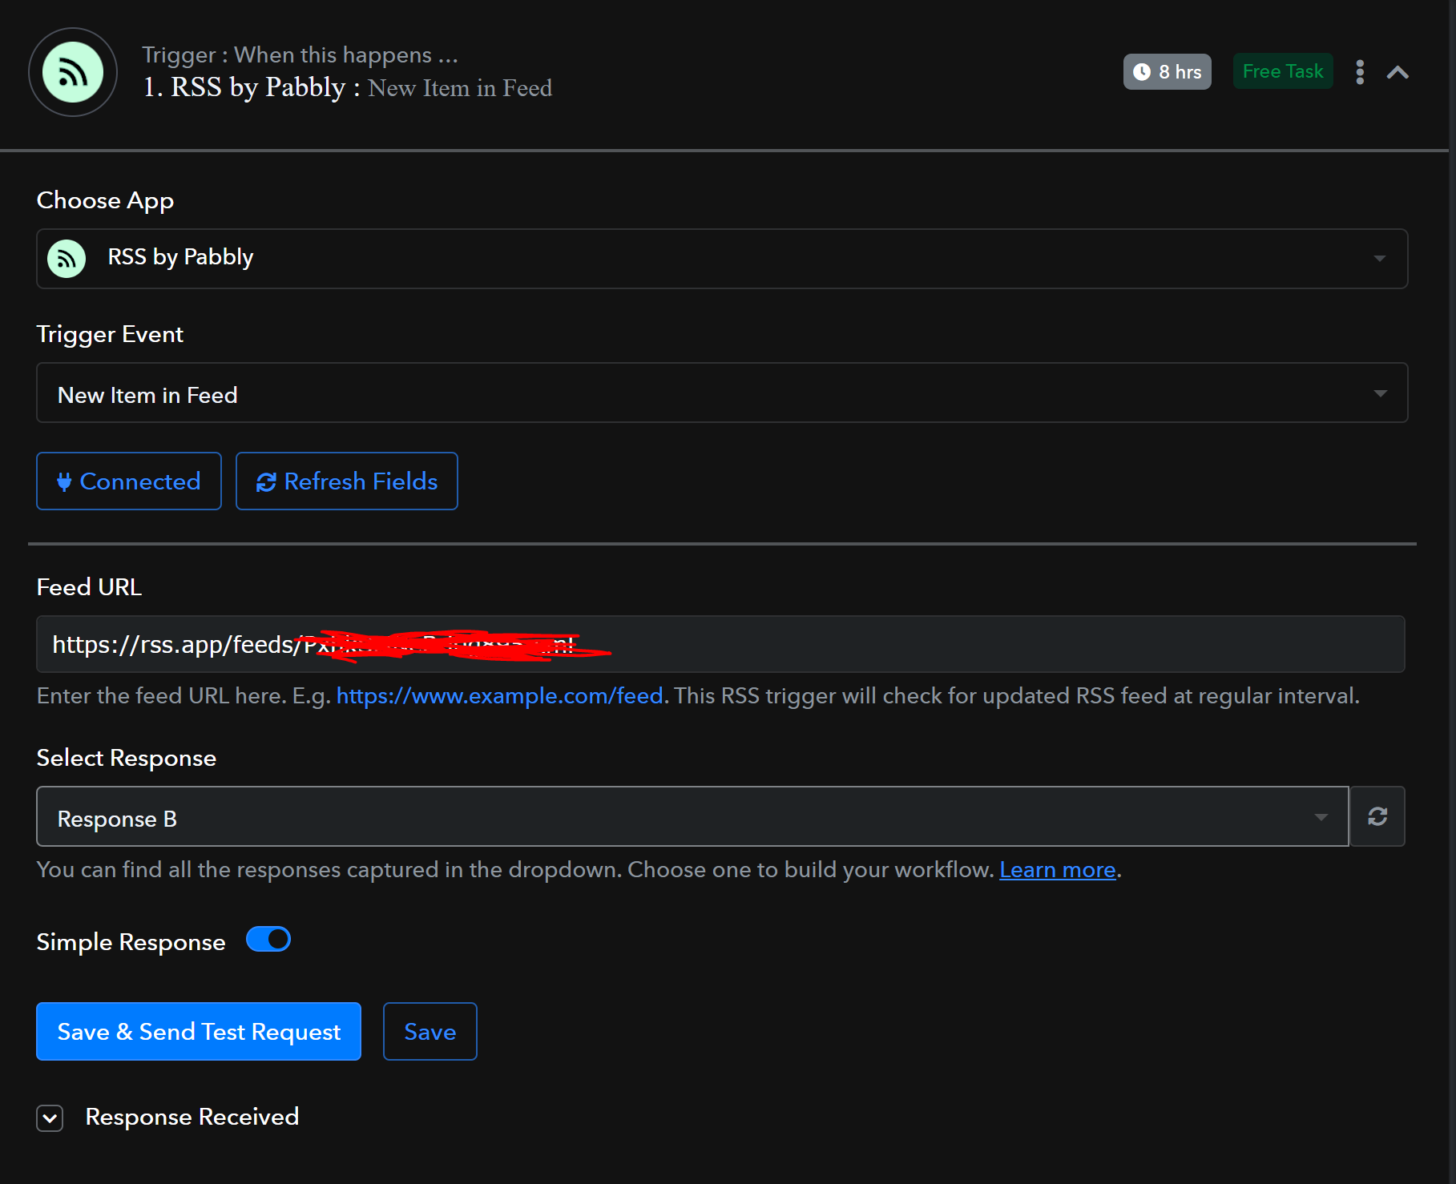Refresh the response list with the reload icon

click(1377, 816)
